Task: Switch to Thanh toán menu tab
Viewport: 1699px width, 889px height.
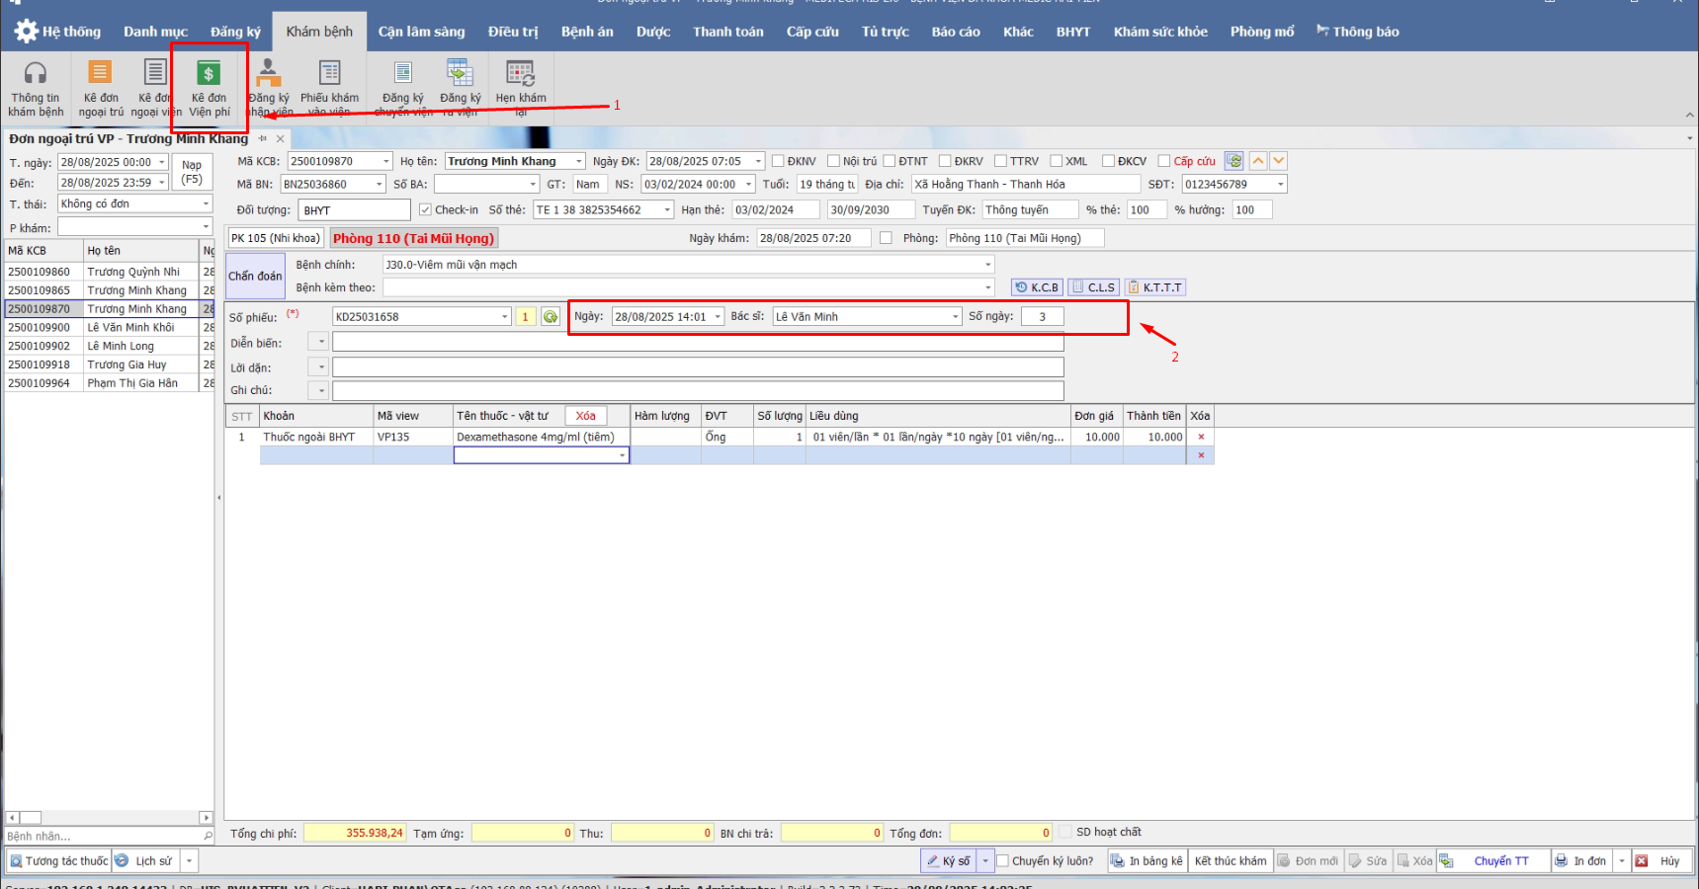Action: [727, 32]
